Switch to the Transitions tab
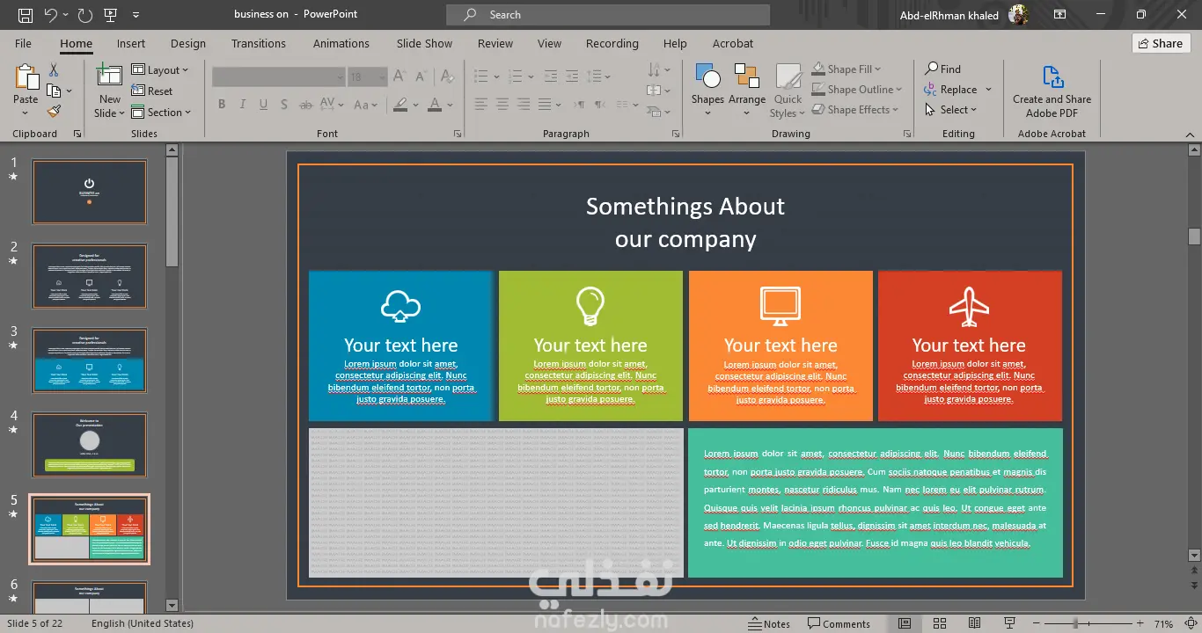The image size is (1202, 633). [x=258, y=43]
